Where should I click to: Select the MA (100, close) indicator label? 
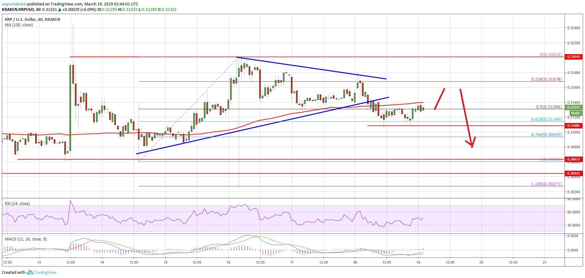pyautogui.click(x=19, y=25)
